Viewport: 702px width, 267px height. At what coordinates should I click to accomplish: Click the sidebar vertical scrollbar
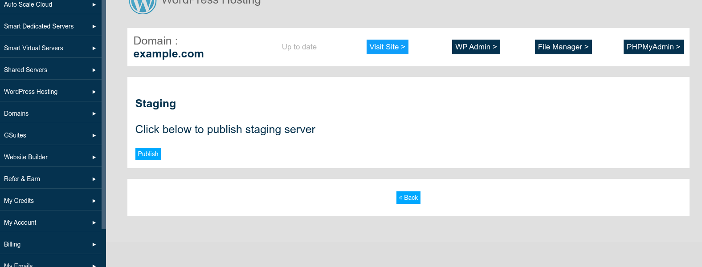pos(104,111)
